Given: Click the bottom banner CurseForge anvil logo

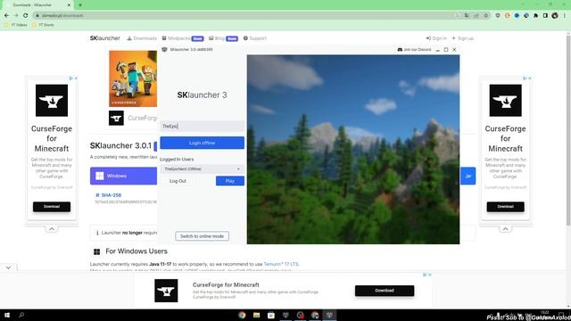Looking at the screenshot, I should 166,291.
